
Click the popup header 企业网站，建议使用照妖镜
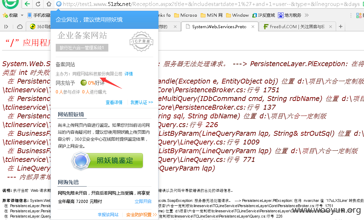pyautogui.click(x=89, y=20)
